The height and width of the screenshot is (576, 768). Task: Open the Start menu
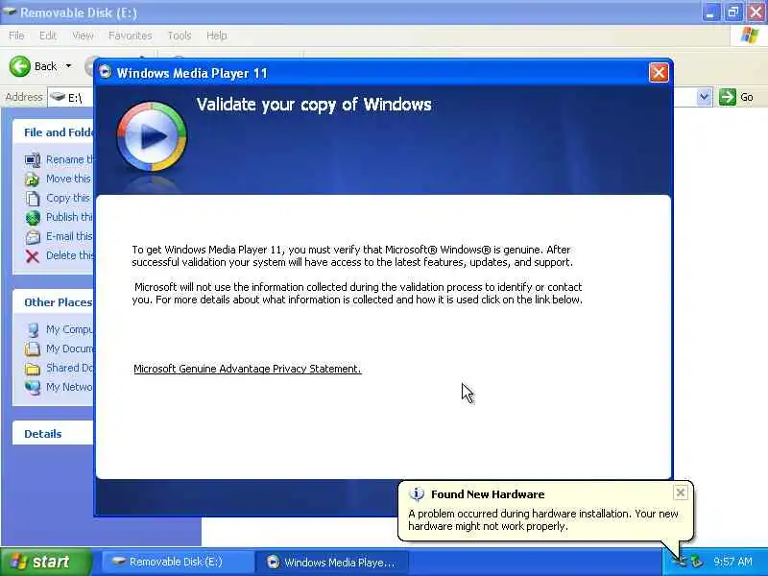tap(45, 562)
